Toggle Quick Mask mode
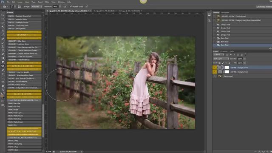 (x=3, y=101)
